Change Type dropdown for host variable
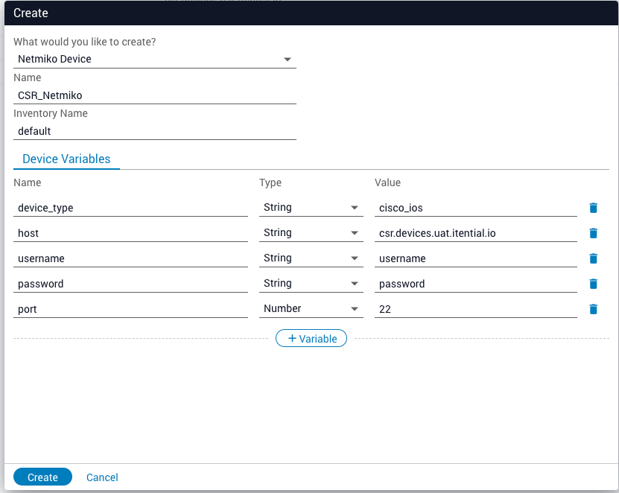This screenshot has height=493, width=619. point(311,233)
